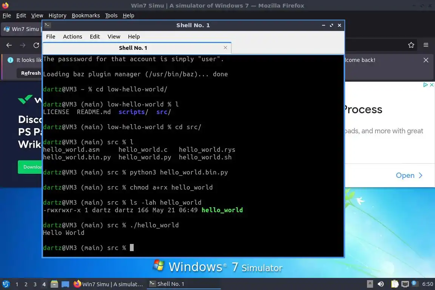Close the ad with the X icon
Image resolution: width=435 pixels, height=290 pixels.
(432, 85)
